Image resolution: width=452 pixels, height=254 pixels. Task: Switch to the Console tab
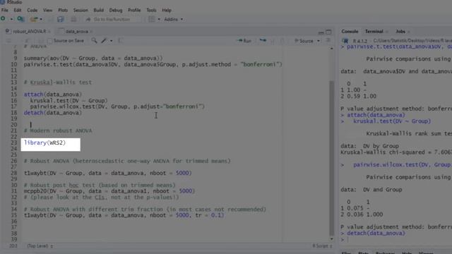click(x=350, y=31)
